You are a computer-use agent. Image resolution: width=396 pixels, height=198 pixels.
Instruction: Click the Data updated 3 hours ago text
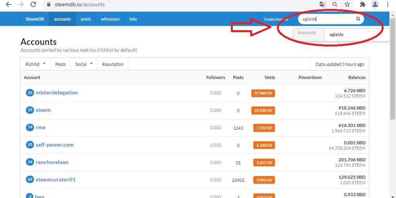coord(340,64)
